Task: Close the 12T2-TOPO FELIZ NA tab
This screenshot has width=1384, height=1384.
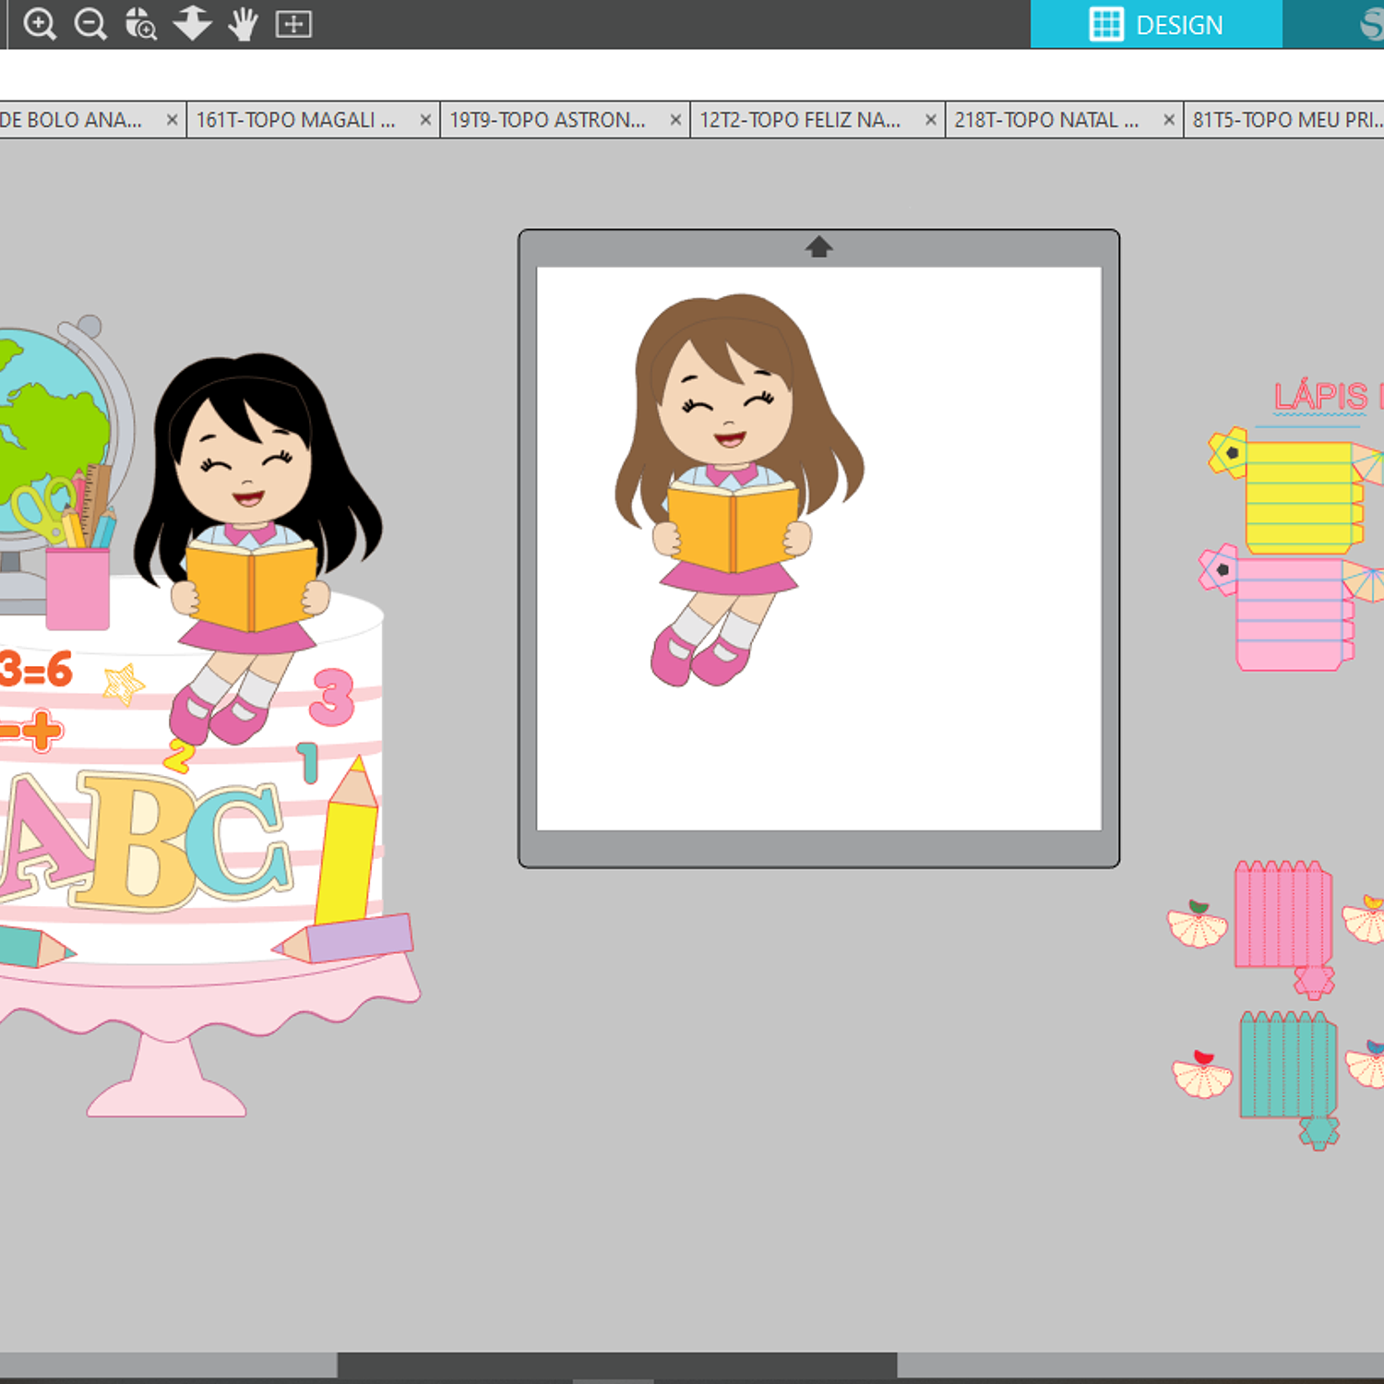Action: coord(930,120)
